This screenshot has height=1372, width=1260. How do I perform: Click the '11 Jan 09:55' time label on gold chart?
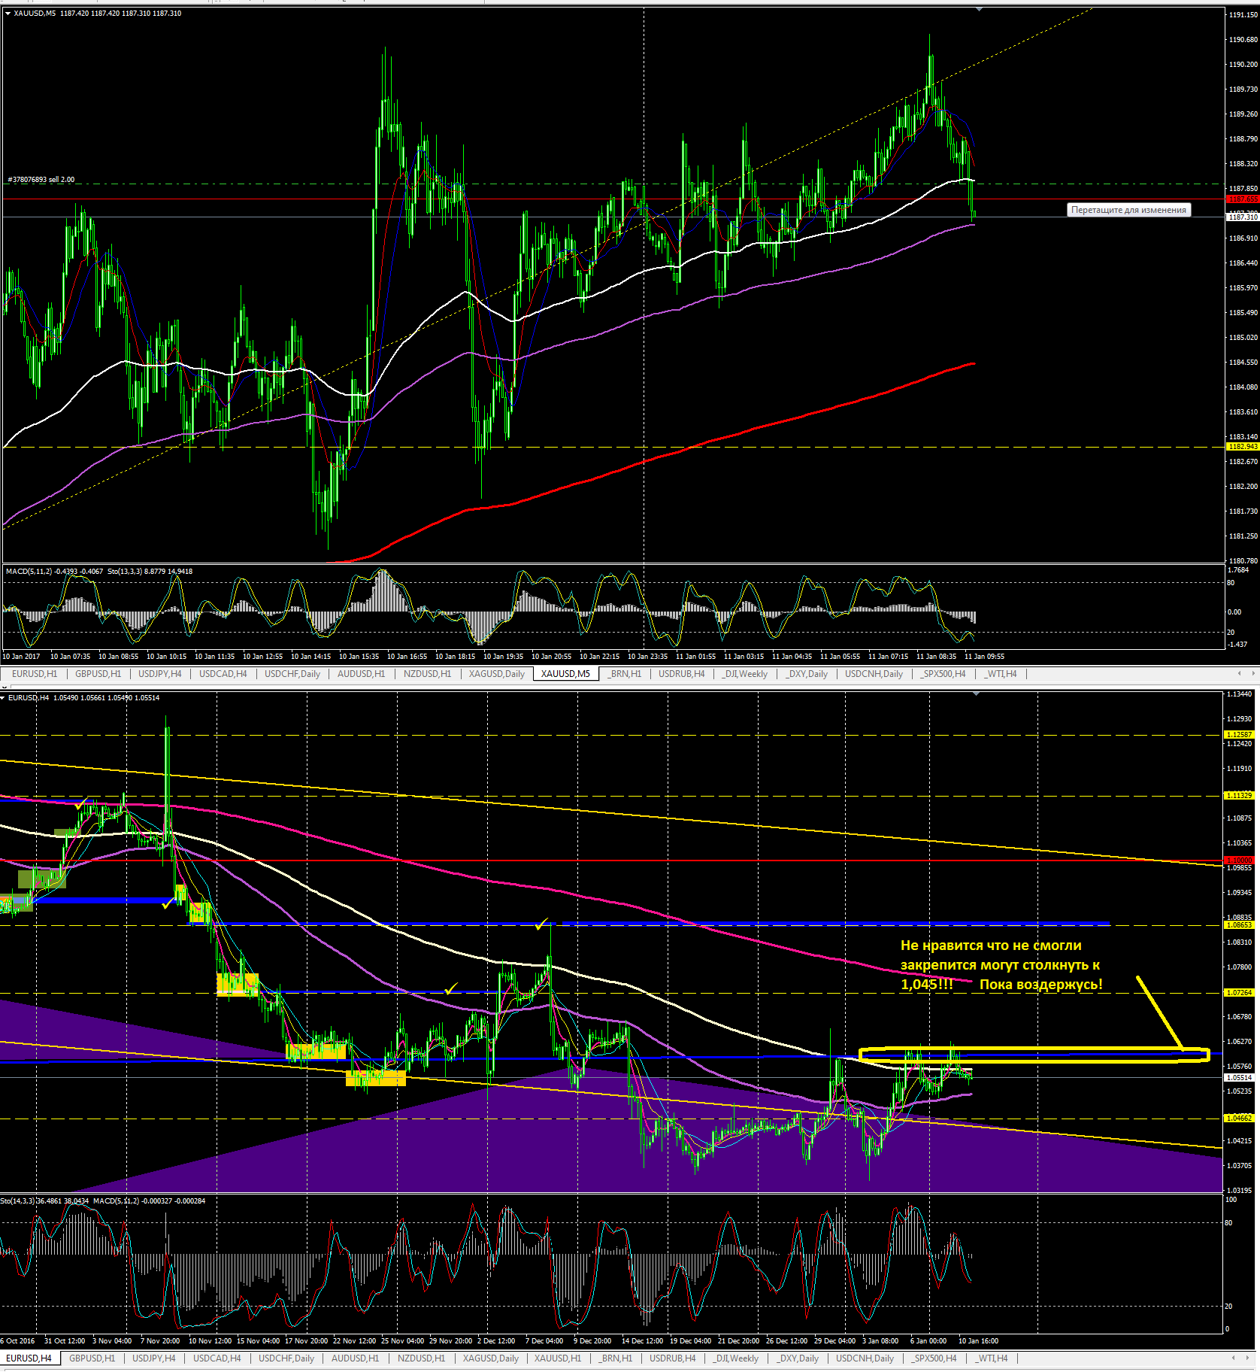984,657
